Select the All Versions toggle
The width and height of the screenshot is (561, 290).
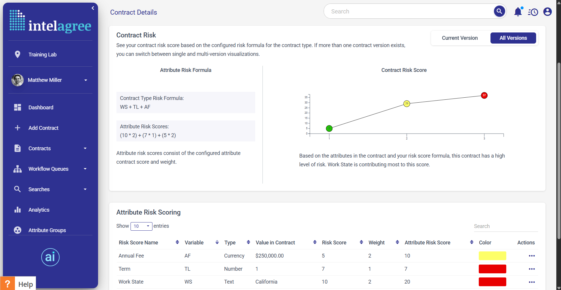coord(513,38)
